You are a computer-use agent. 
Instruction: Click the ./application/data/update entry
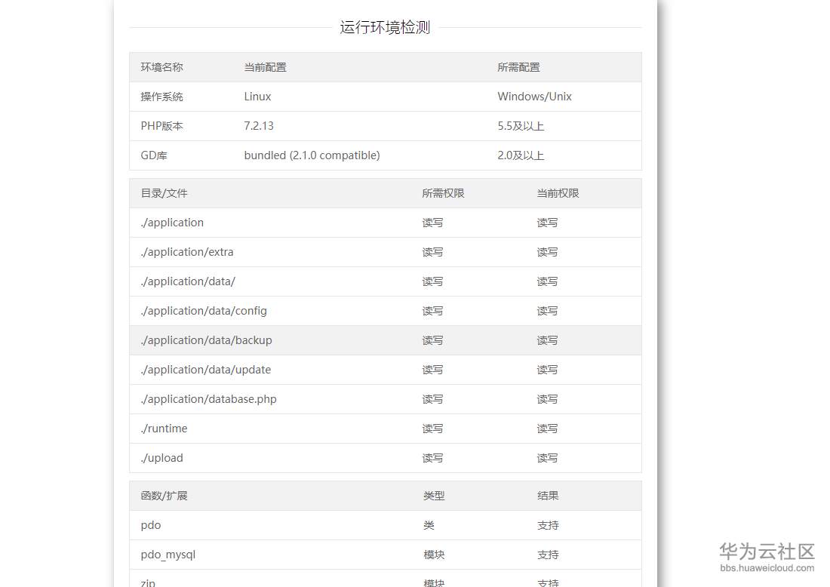point(206,370)
